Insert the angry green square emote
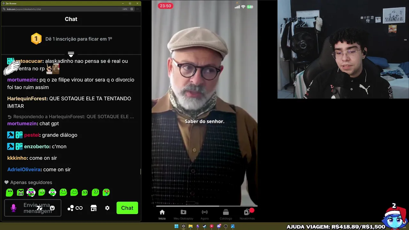409x230 pixels. click(x=20, y=192)
